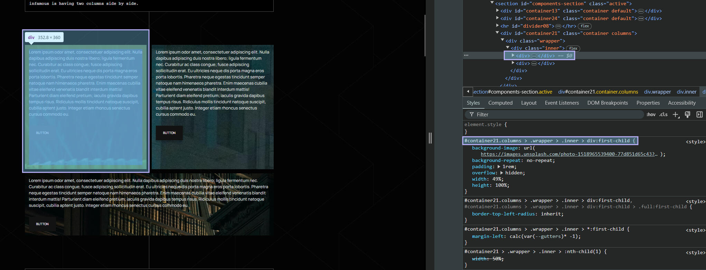Toggle the .cls element classes panel
Screen dimensions: 706x270
coord(663,115)
